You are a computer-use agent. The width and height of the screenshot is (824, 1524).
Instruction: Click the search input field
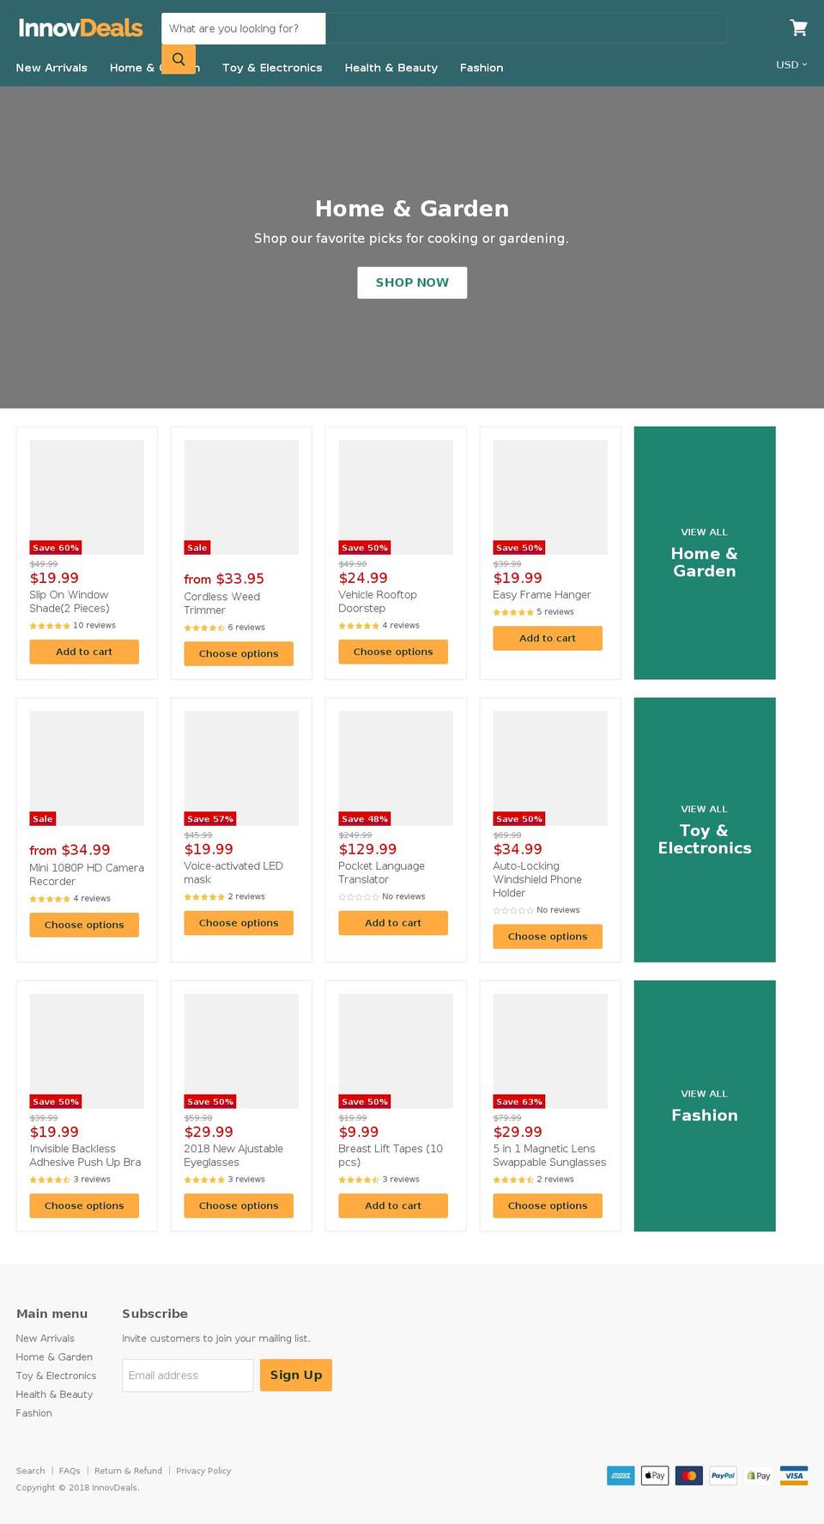pos(244,28)
